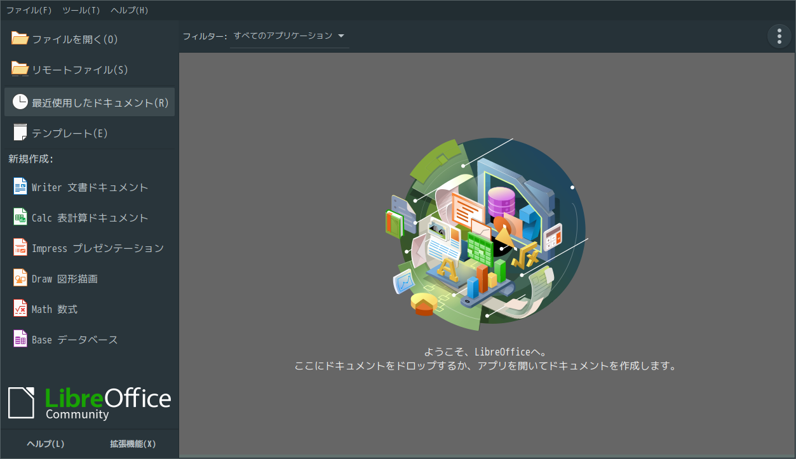Click the Math 数式 label

[x=55, y=309]
